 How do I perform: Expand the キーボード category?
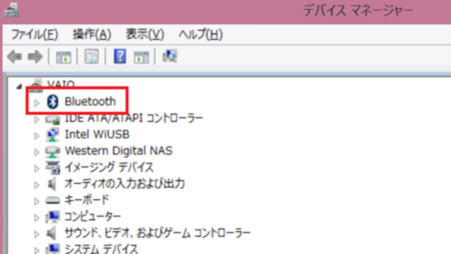(x=37, y=201)
